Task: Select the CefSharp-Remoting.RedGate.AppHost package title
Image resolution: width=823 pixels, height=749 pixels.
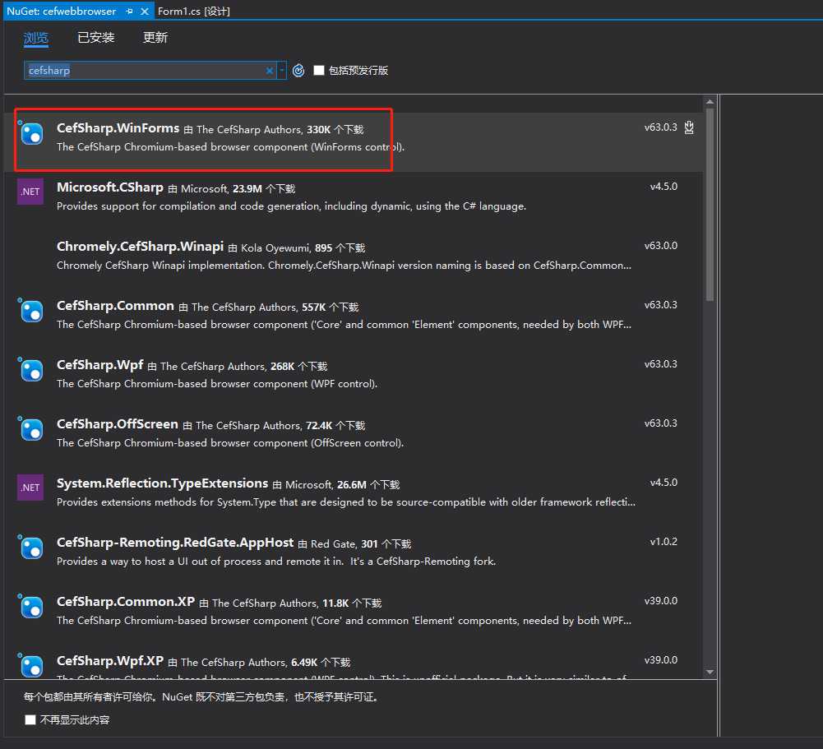Action: coord(175,543)
